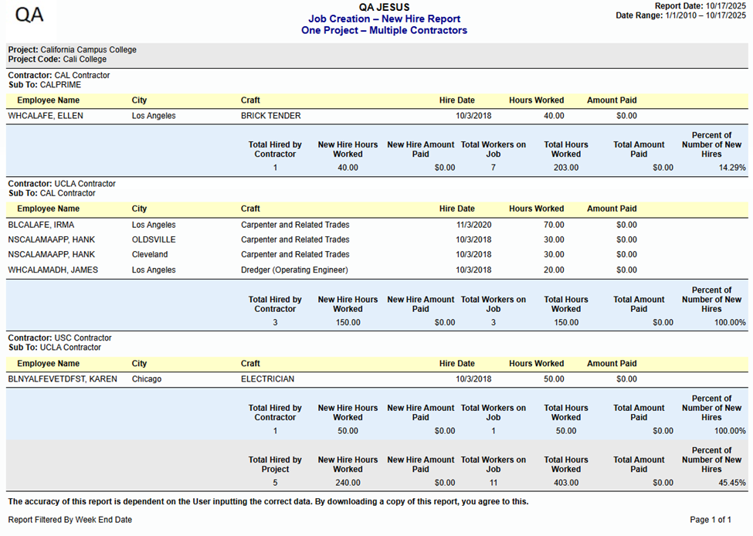This screenshot has height=536, width=753.
Task: Select 'Dredger (Operating Engineer)' craft
Action: point(294,270)
